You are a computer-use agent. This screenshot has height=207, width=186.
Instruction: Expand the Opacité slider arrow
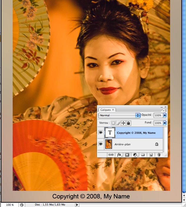(x=165, y=115)
